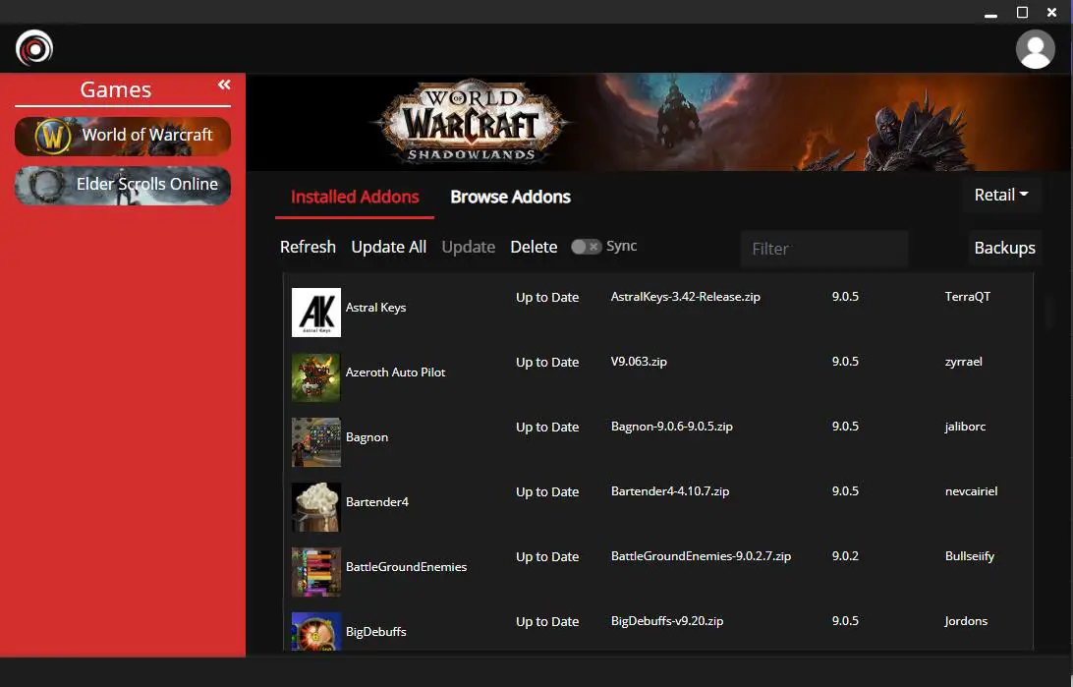Open the Backups panel
The image size is (1073, 687).
(x=1004, y=248)
